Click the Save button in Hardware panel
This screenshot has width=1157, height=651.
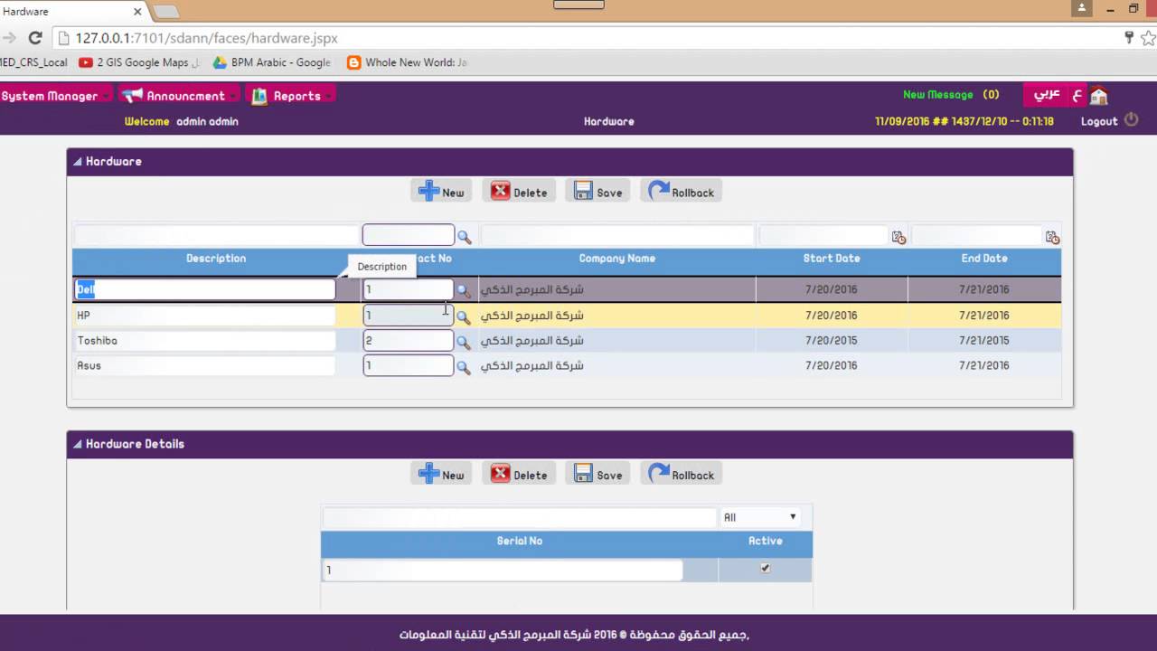click(598, 192)
